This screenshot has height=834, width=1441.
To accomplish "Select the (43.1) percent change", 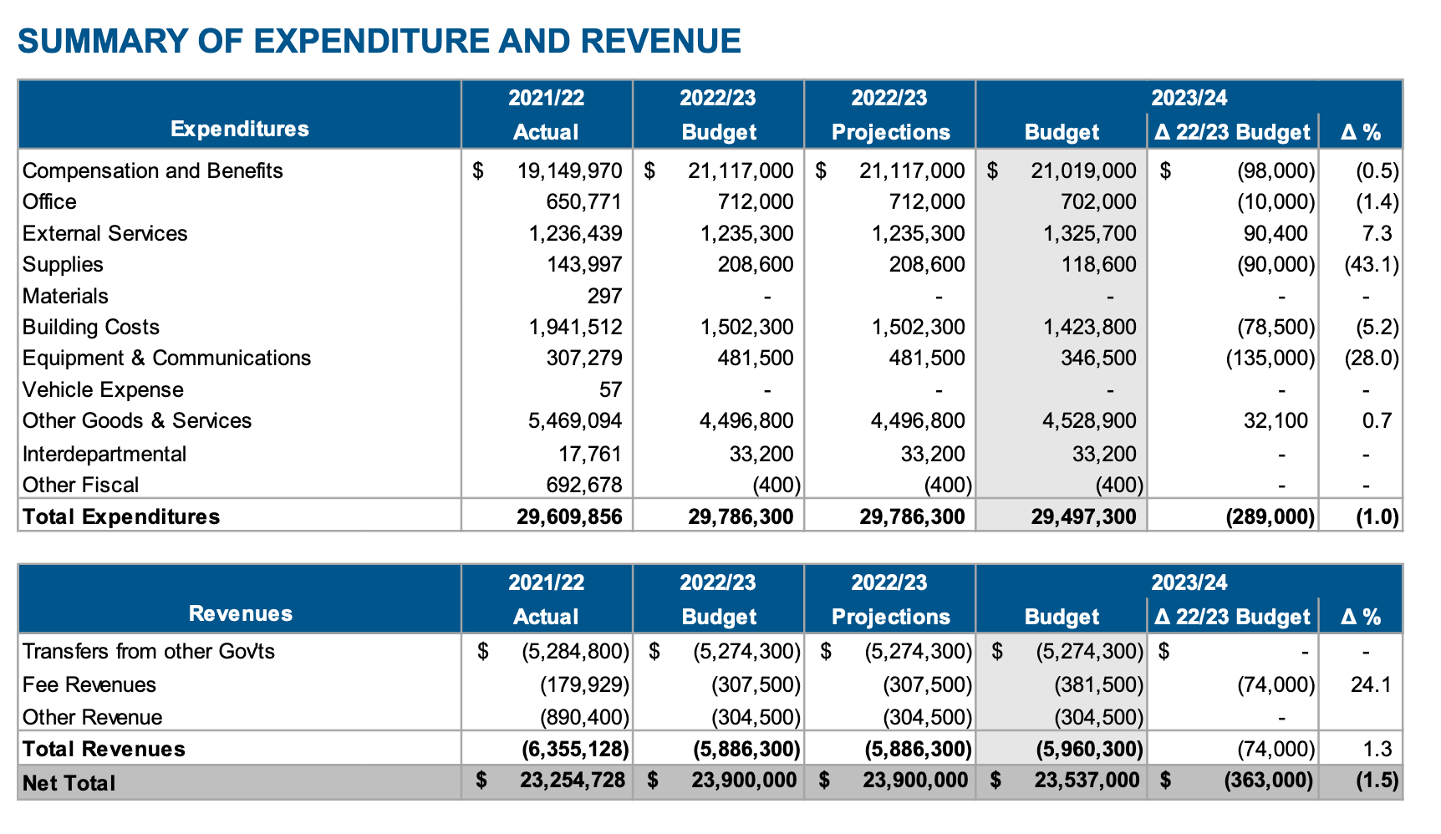I will pos(1372,265).
